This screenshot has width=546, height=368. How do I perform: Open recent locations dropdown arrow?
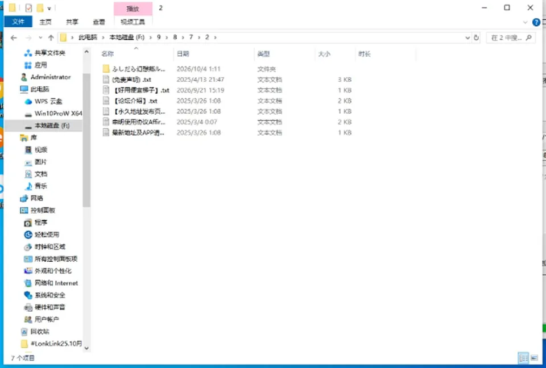40,37
